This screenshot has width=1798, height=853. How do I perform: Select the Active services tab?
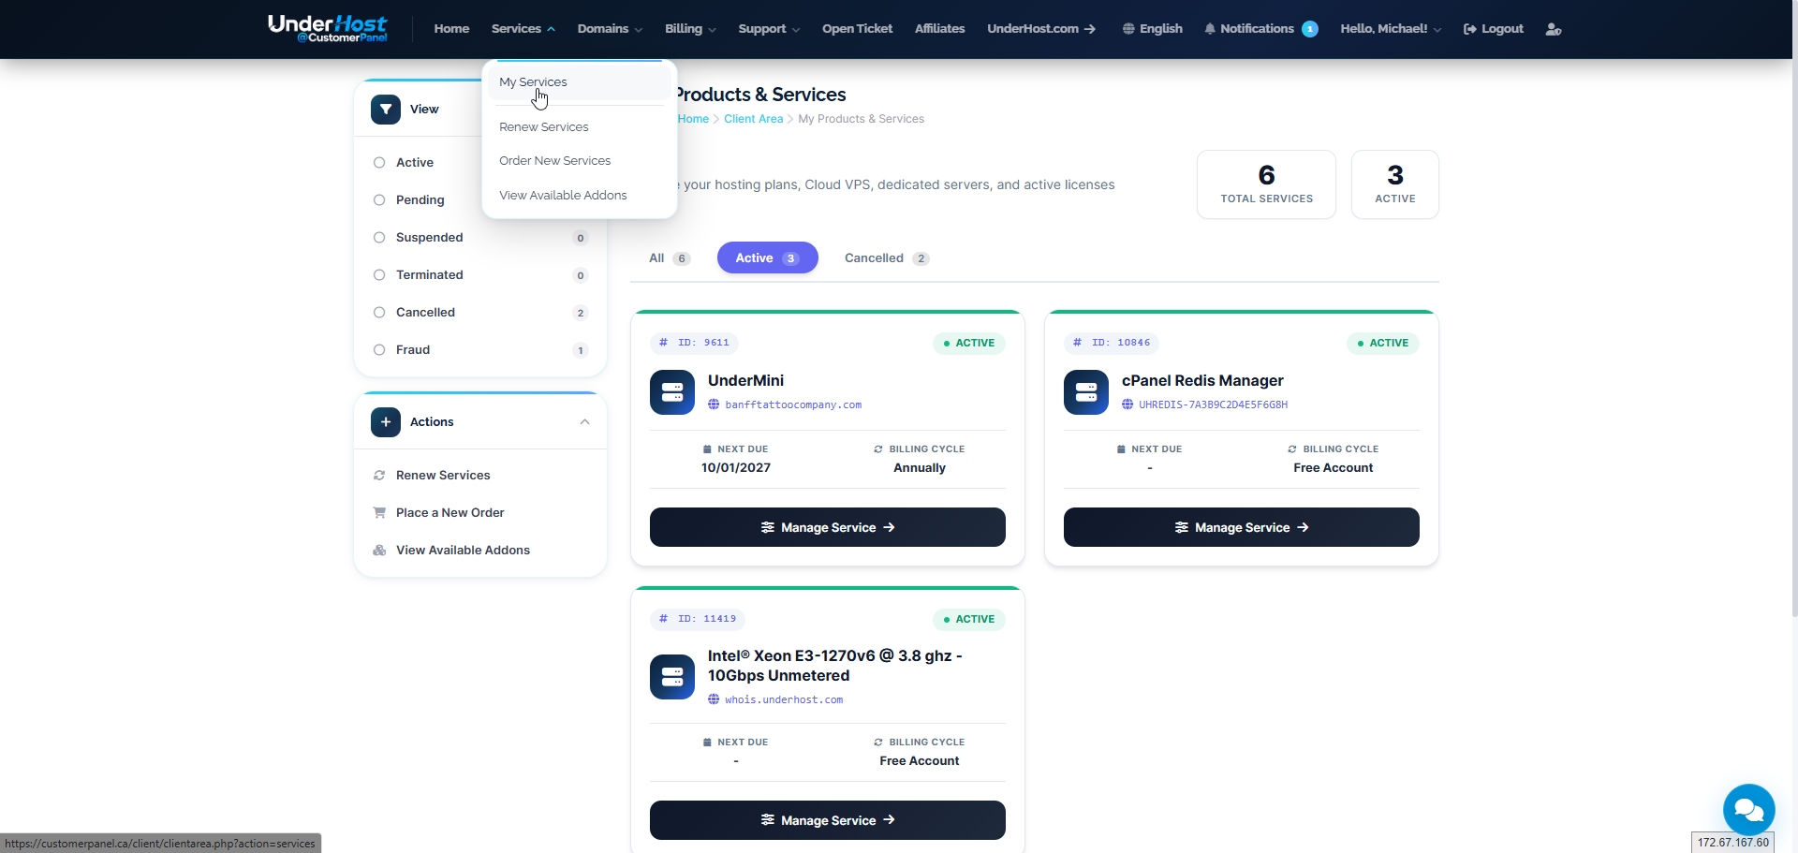(768, 258)
